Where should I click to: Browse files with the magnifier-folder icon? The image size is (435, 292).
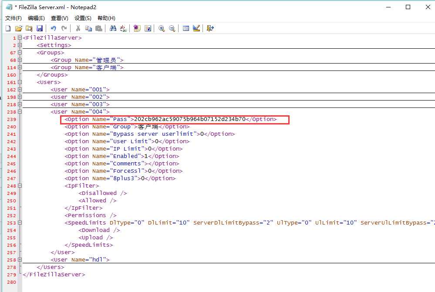(x=29, y=28)
